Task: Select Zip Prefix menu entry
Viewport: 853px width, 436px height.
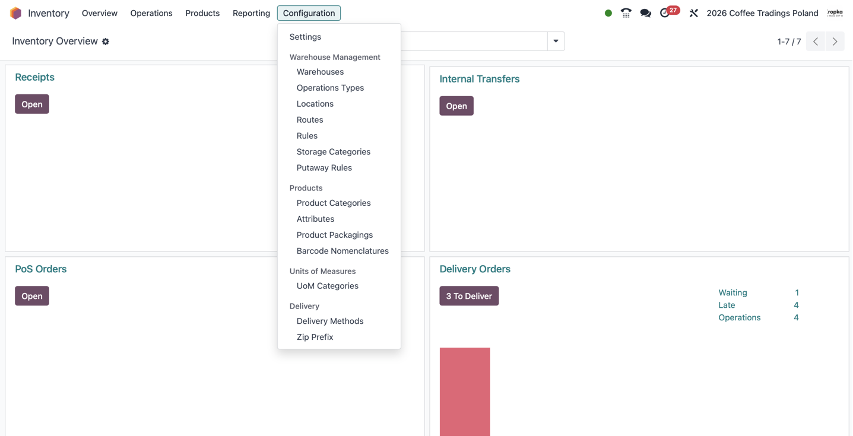Action: pyautogui.click(x=339, y=337)
